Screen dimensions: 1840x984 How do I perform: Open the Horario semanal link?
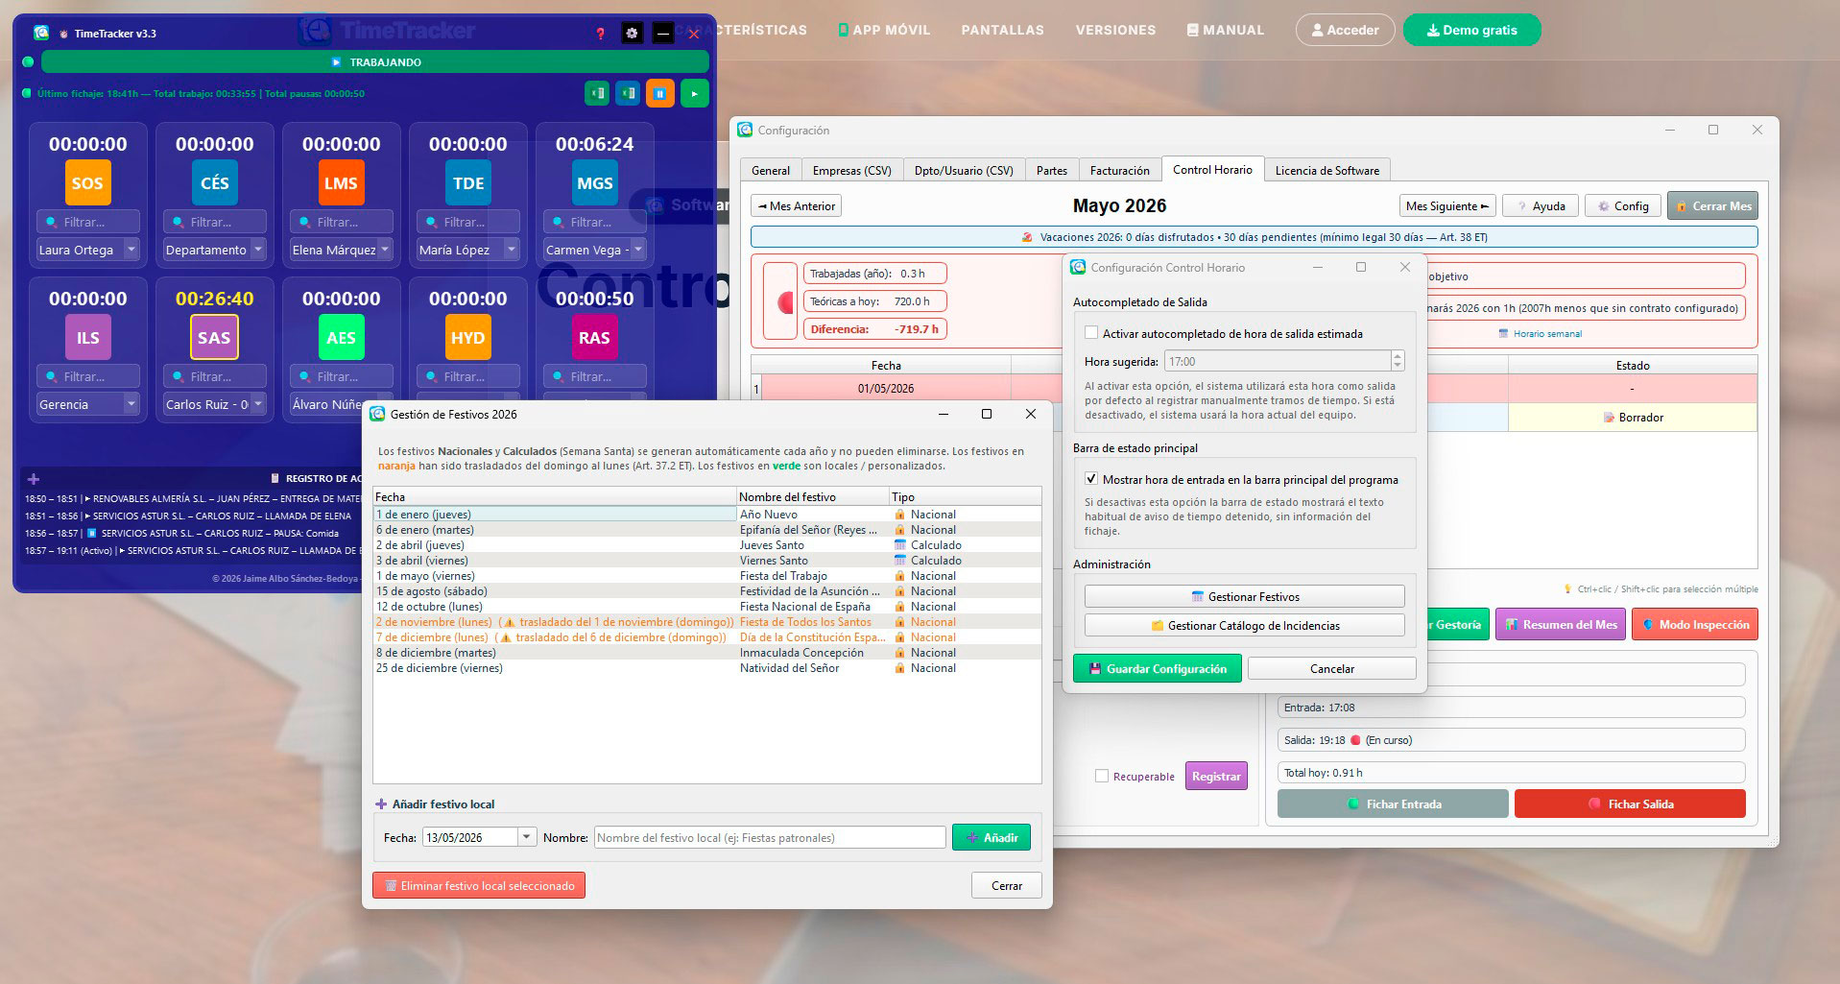pos(1541,334)
